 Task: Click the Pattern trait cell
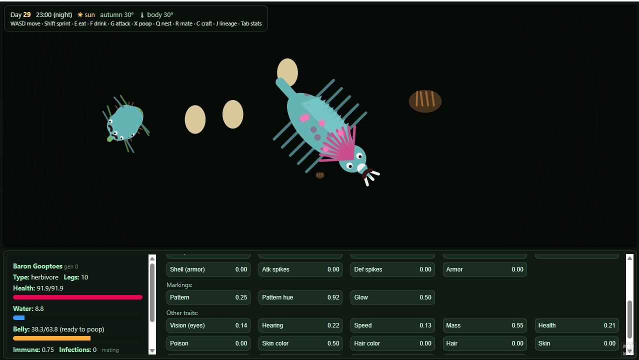click(208, 297)
